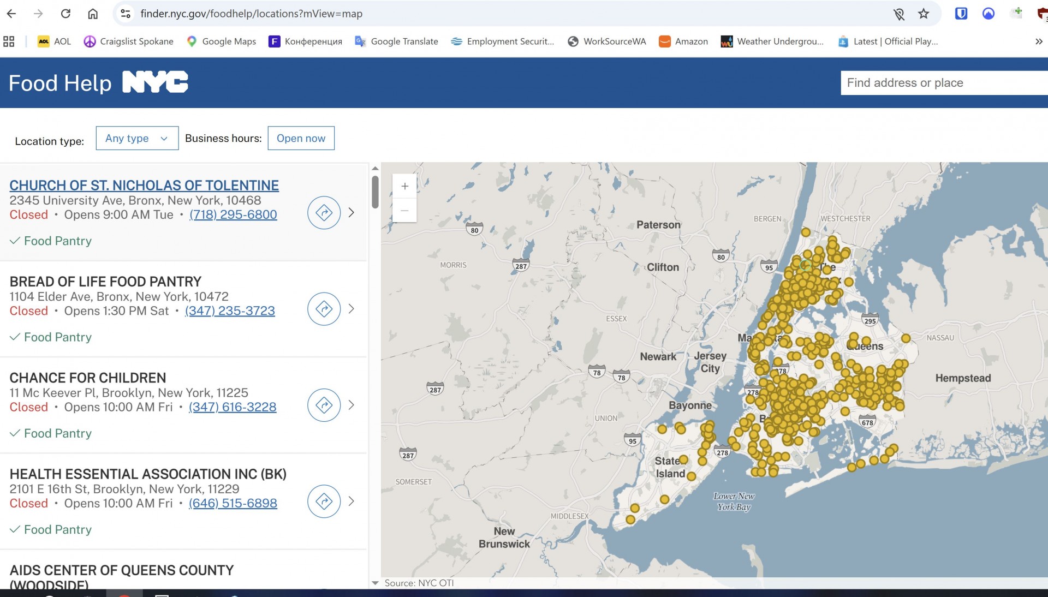Screen dimensions: 1048x597
Task: Open the Google Maps bookmark
Action: point(222,41)
